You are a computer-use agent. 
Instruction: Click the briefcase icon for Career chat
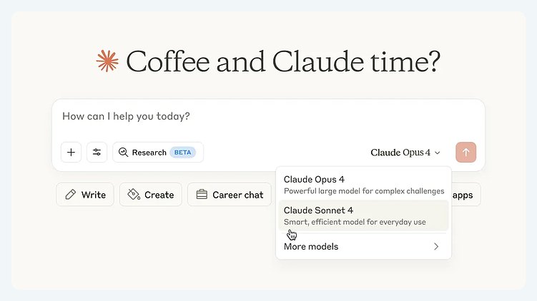pyautogui.click(x=202, y=195)
